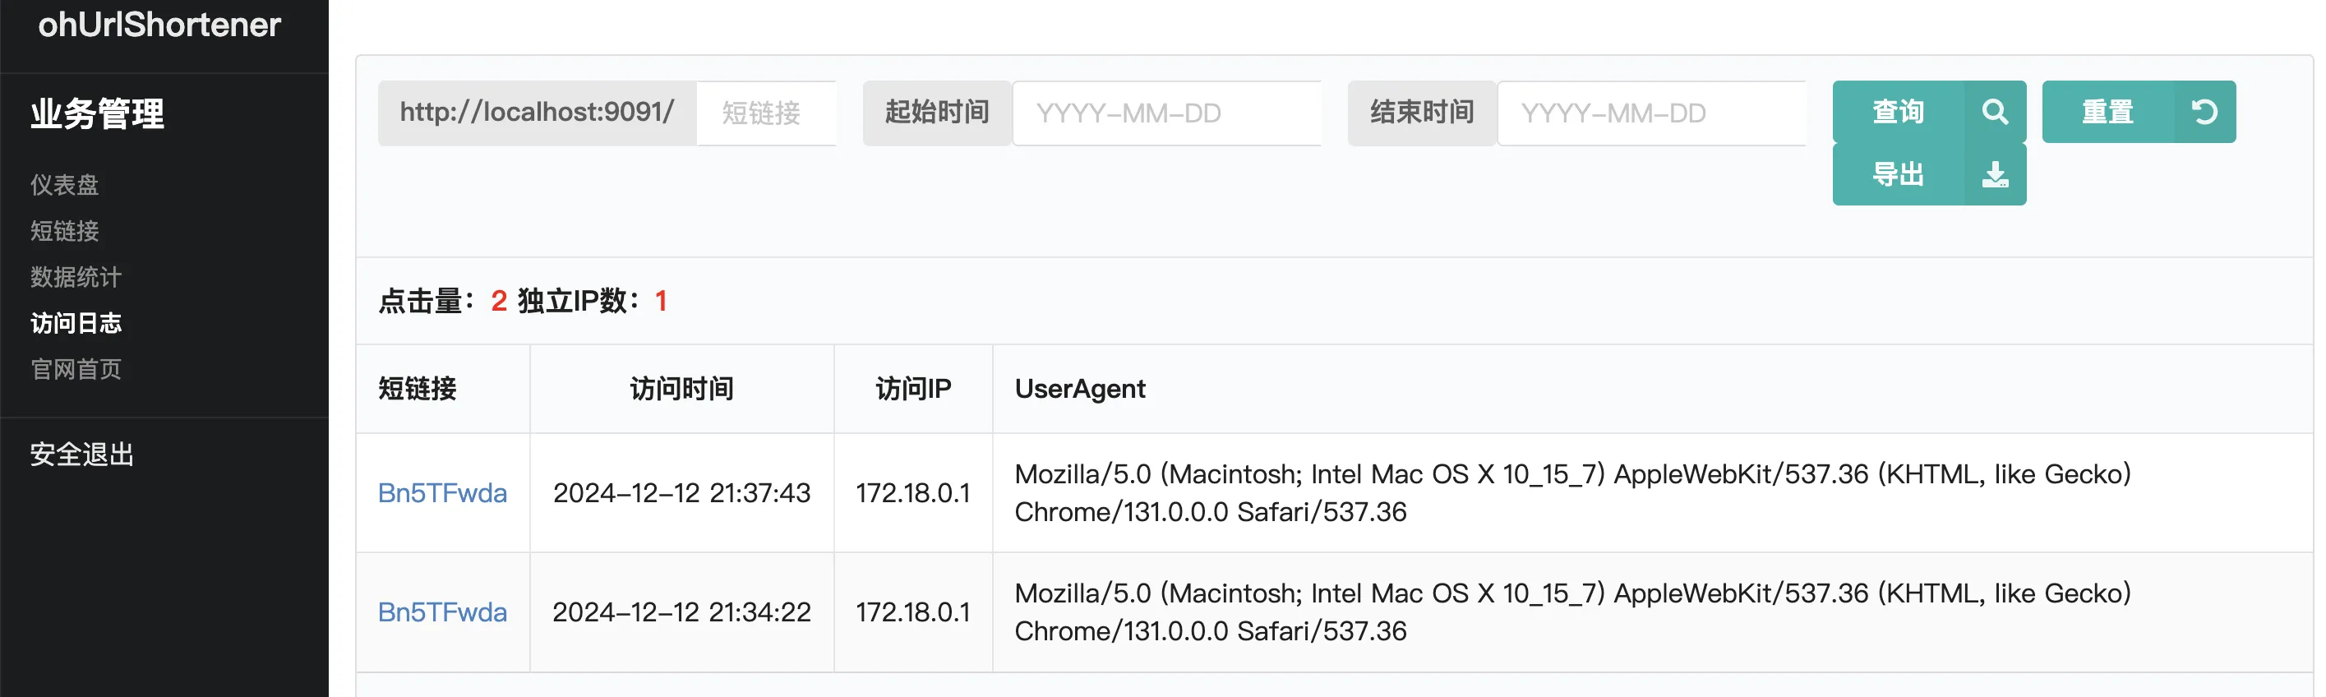2326x697 pixels.
Task: Click the 重置 reset button
Action: pos(2138,112)
